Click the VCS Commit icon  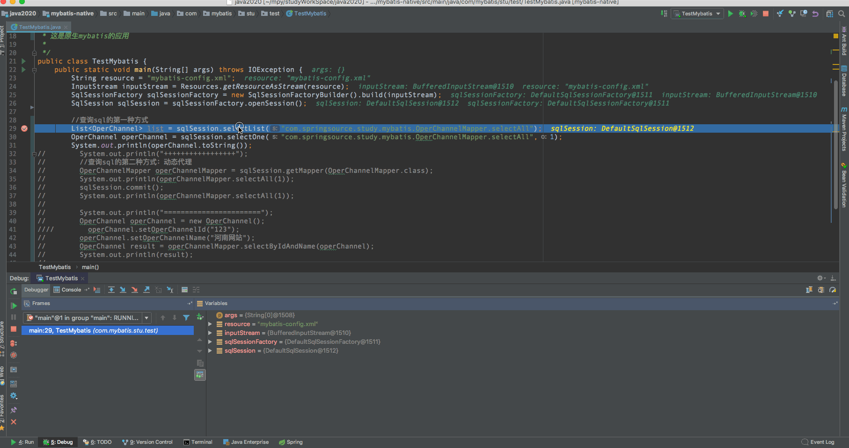792,14
